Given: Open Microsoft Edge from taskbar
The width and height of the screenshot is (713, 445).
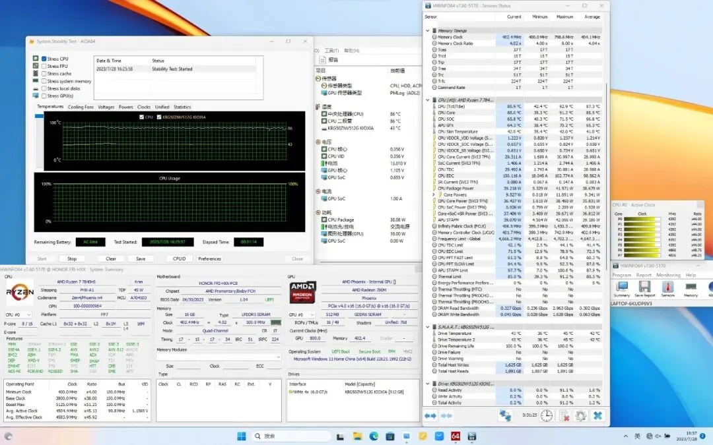Looking at the screenshot, I should point(374,436).
